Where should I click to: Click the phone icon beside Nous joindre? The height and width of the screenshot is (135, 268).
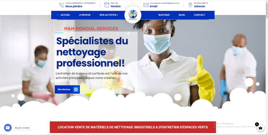pyautogui.click(x=62, y=5)
